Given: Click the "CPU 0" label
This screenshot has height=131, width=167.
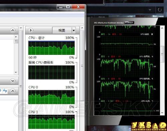Looking at the screenshot, I should (x=33, y=87).
